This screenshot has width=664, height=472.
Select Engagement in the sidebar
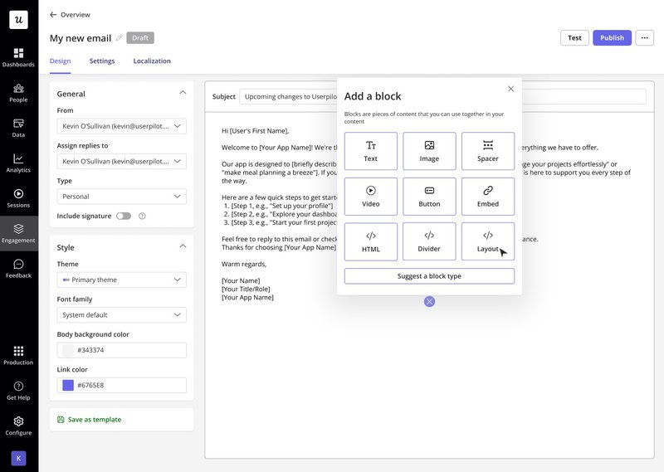[18, 234]
